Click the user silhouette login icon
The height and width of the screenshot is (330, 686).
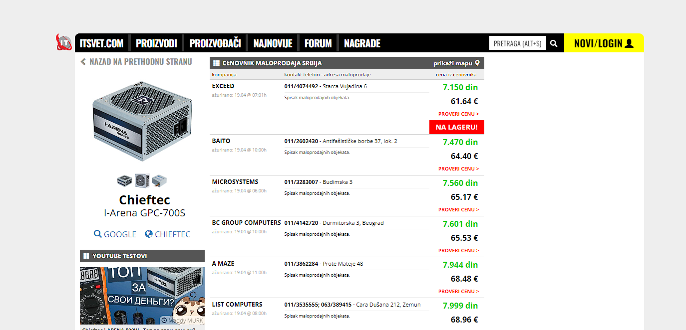(x=629, y=43)
